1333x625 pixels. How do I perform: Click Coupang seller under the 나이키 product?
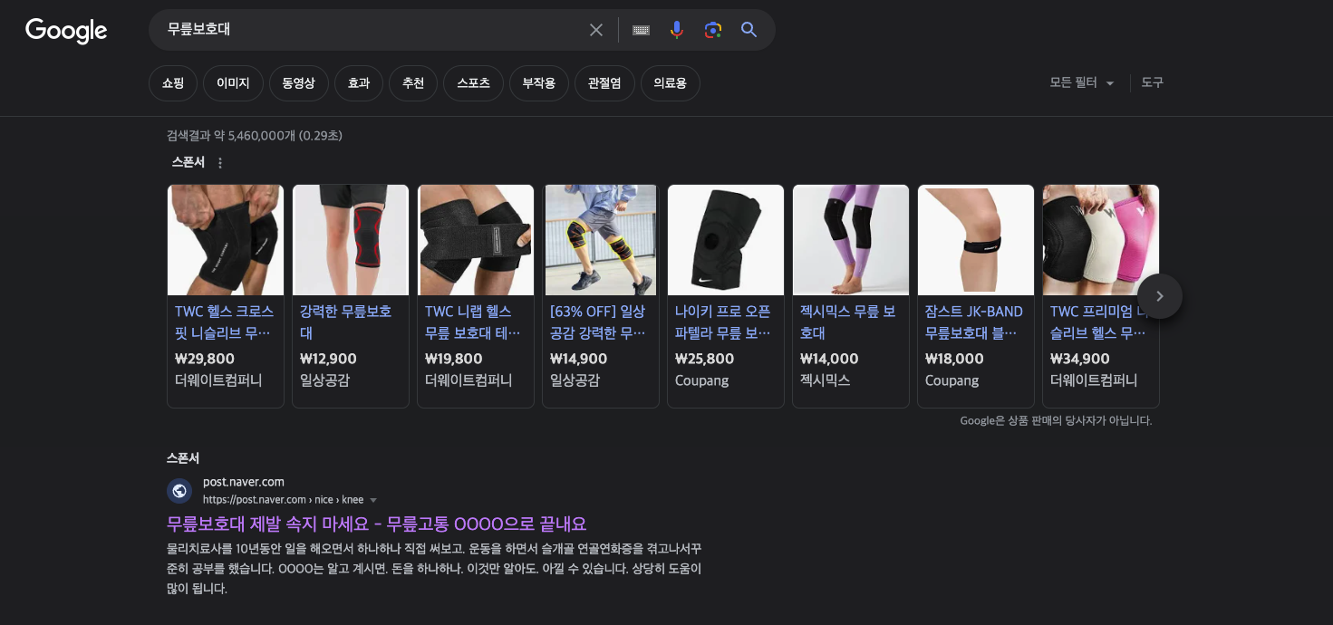point(702,380)
